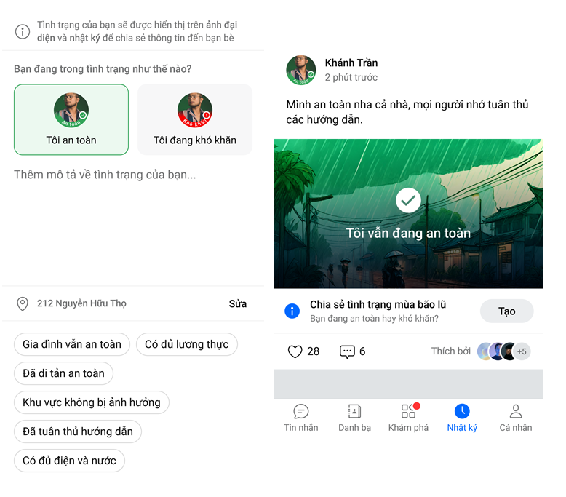The image size is (566, 497).
Task: Go to the Cá nhân profile tab
Action: coord(516,418)
